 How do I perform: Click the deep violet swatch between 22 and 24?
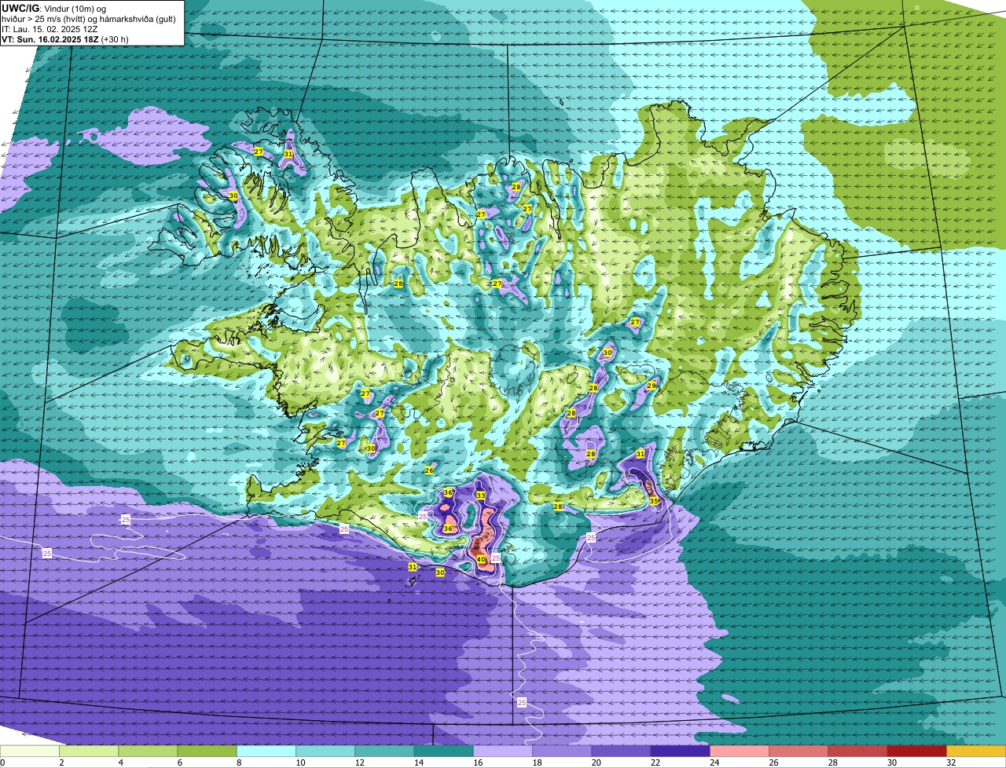(x=680, y=752)
